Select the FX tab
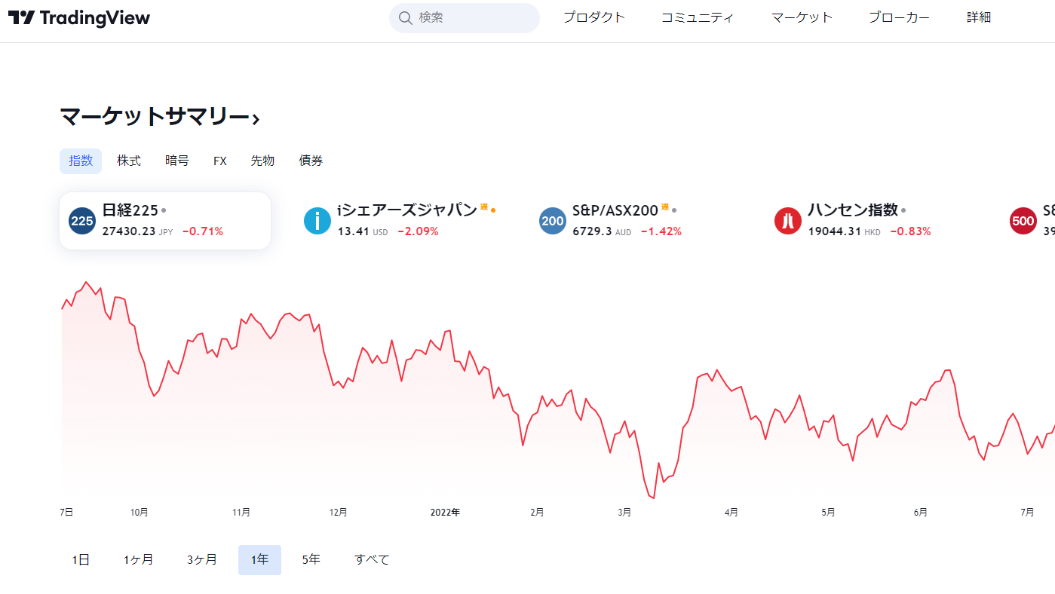The height and width of the screenshot is (594, 1055). [219, 161]
